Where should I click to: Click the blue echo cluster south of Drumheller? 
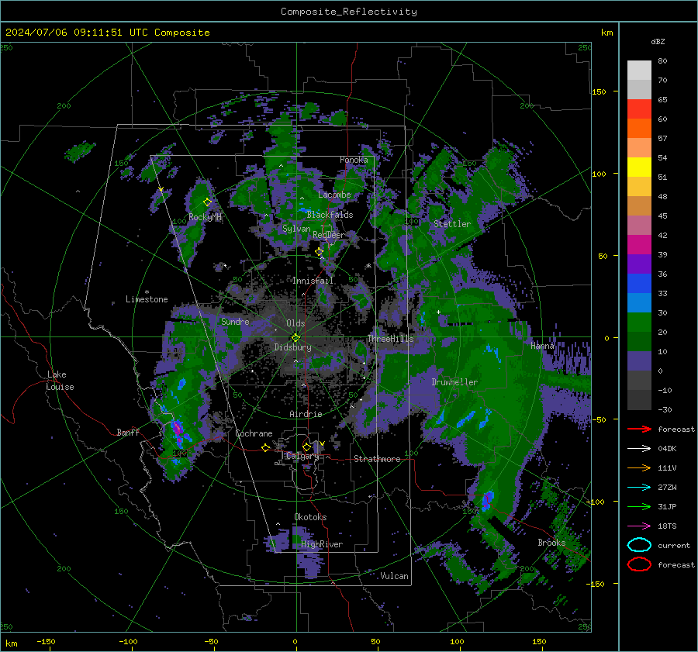point(466,419)
